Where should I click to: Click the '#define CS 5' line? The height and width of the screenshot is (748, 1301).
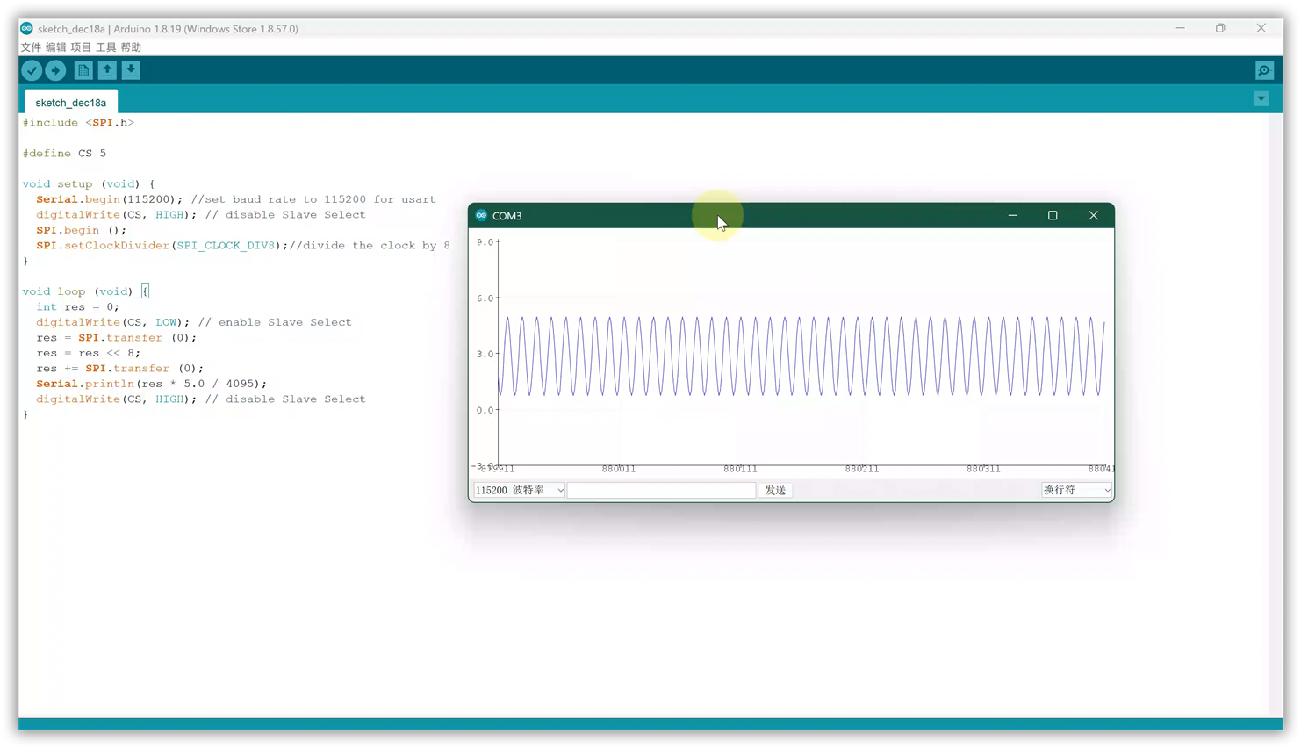point(65,154)
